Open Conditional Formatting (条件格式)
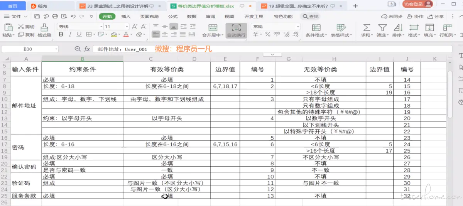 (316, 30)
